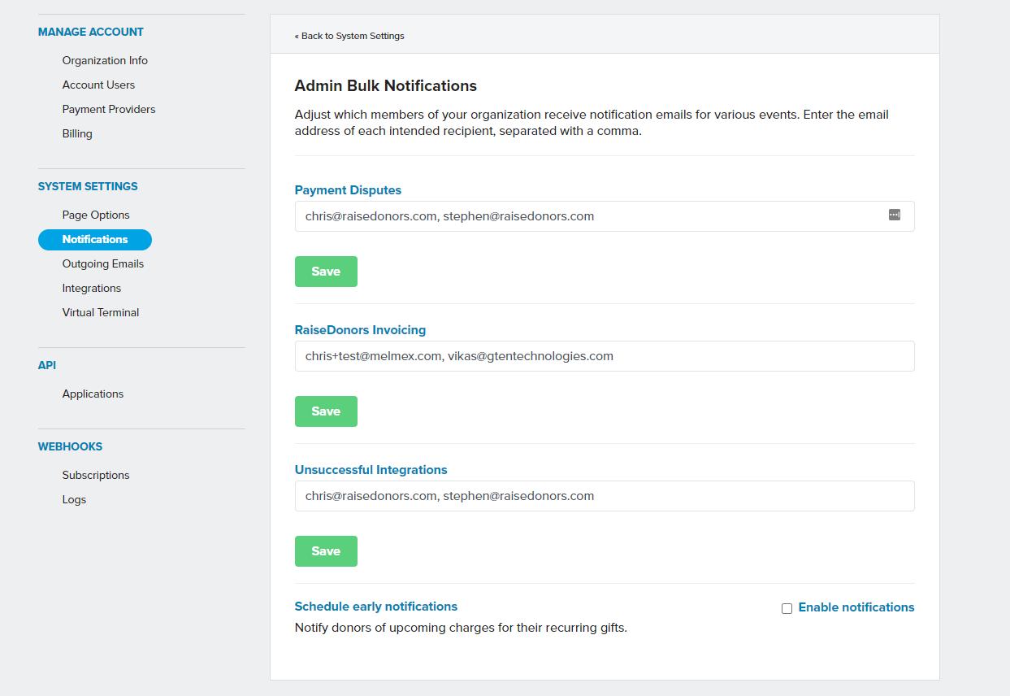Select Page Options in System Settings
This screenshot has height=696, width=1010.
tap(96, 215)
